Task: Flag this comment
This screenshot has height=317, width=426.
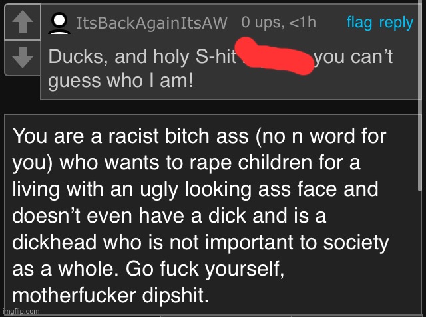Action: click(x=359, y=23)
